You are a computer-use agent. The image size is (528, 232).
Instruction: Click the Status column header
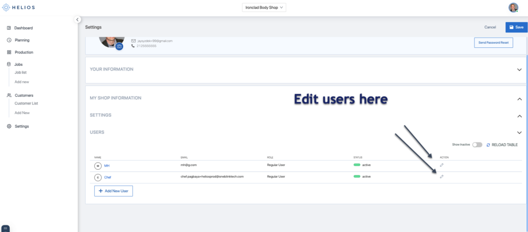pos(358,157)
